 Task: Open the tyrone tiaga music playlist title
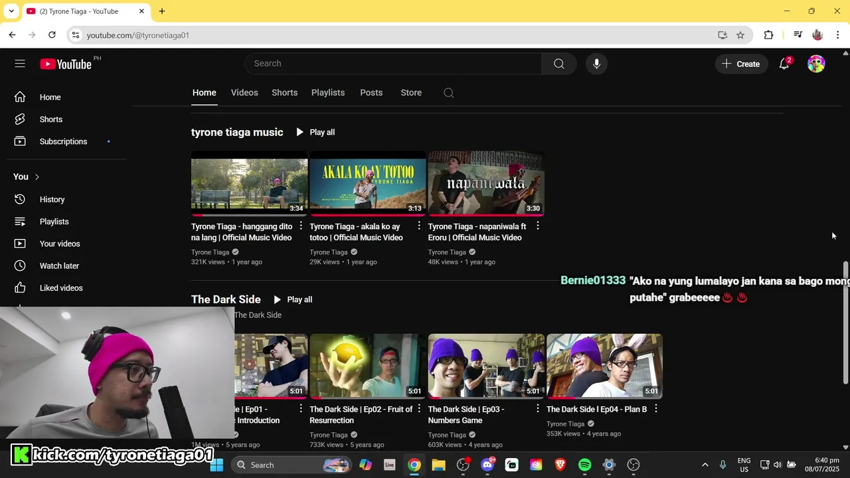(x=237, y=132)
